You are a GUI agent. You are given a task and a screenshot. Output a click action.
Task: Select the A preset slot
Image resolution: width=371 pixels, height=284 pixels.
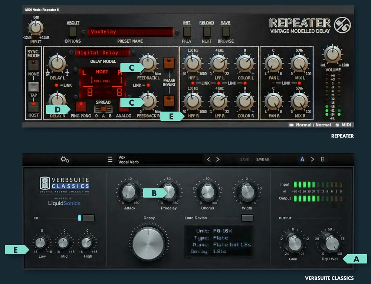click(x=302, y=159)
